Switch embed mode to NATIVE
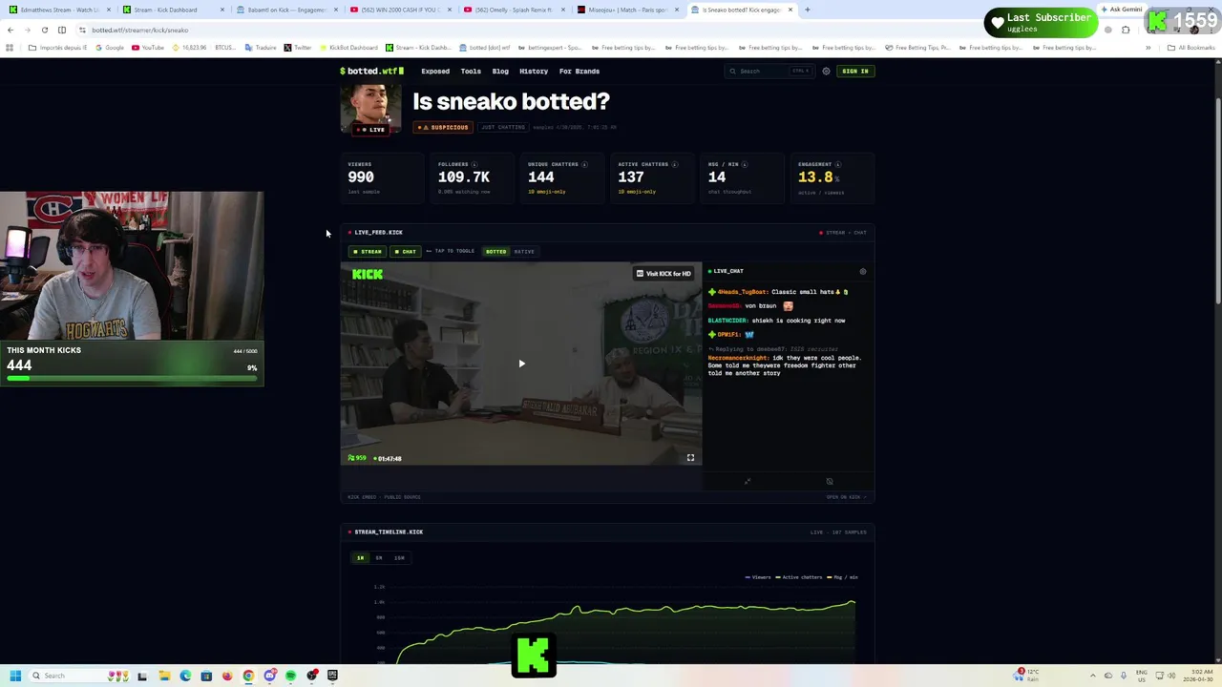Viewport: 1222px width, 687px height. pyautogui.click(x=524, y=252)
